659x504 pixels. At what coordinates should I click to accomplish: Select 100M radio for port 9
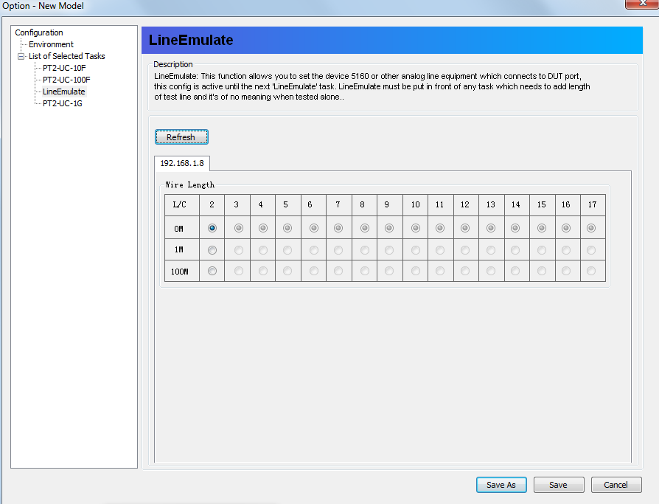pyautogui.click(x=389, y=271)
